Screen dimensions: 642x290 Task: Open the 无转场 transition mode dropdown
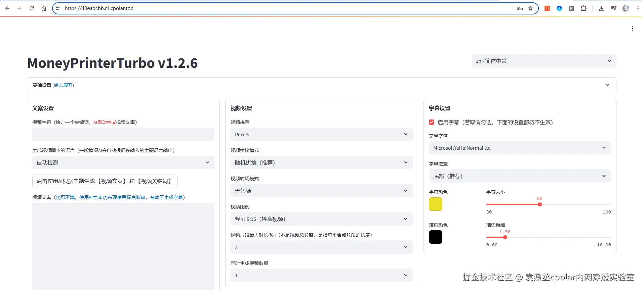(x=321, y=191)
